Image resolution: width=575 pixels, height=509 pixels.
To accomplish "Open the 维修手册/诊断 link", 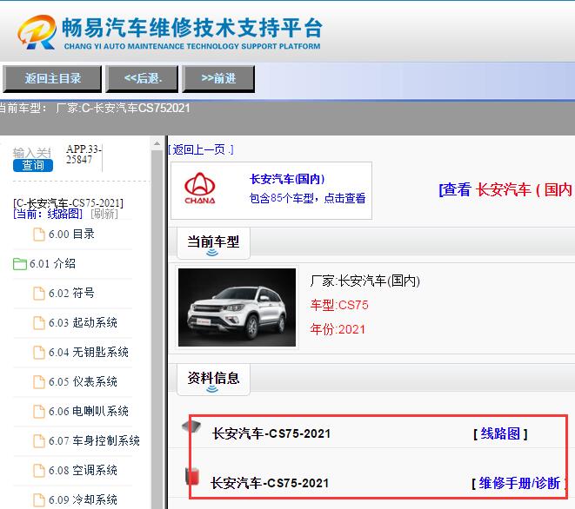I will (519, 483).
